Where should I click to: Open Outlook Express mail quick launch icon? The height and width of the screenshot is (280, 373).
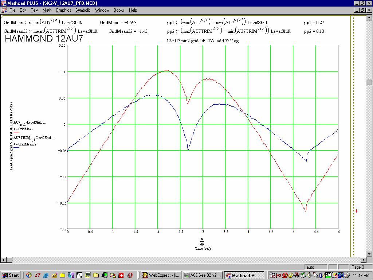click(x=54, y=275)
